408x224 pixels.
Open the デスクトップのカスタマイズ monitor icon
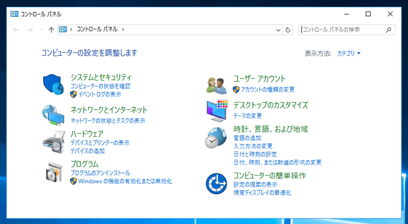[x=217, y=110]
